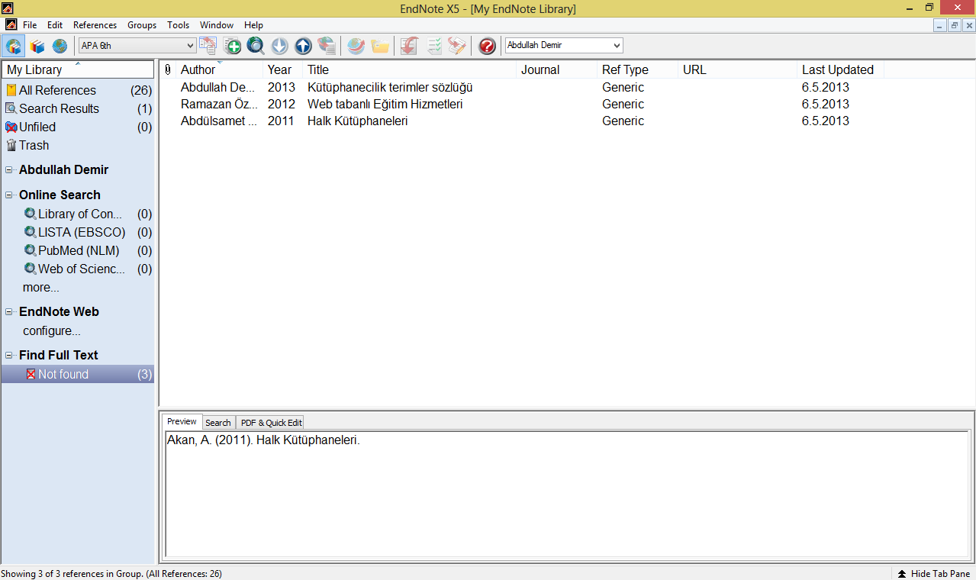Click the Library of Congress search icon
The height and width of the screenshot is (580, 976).
tap(31, 214)
